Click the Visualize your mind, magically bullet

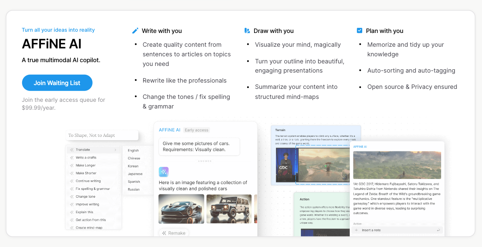pos(298,45)
